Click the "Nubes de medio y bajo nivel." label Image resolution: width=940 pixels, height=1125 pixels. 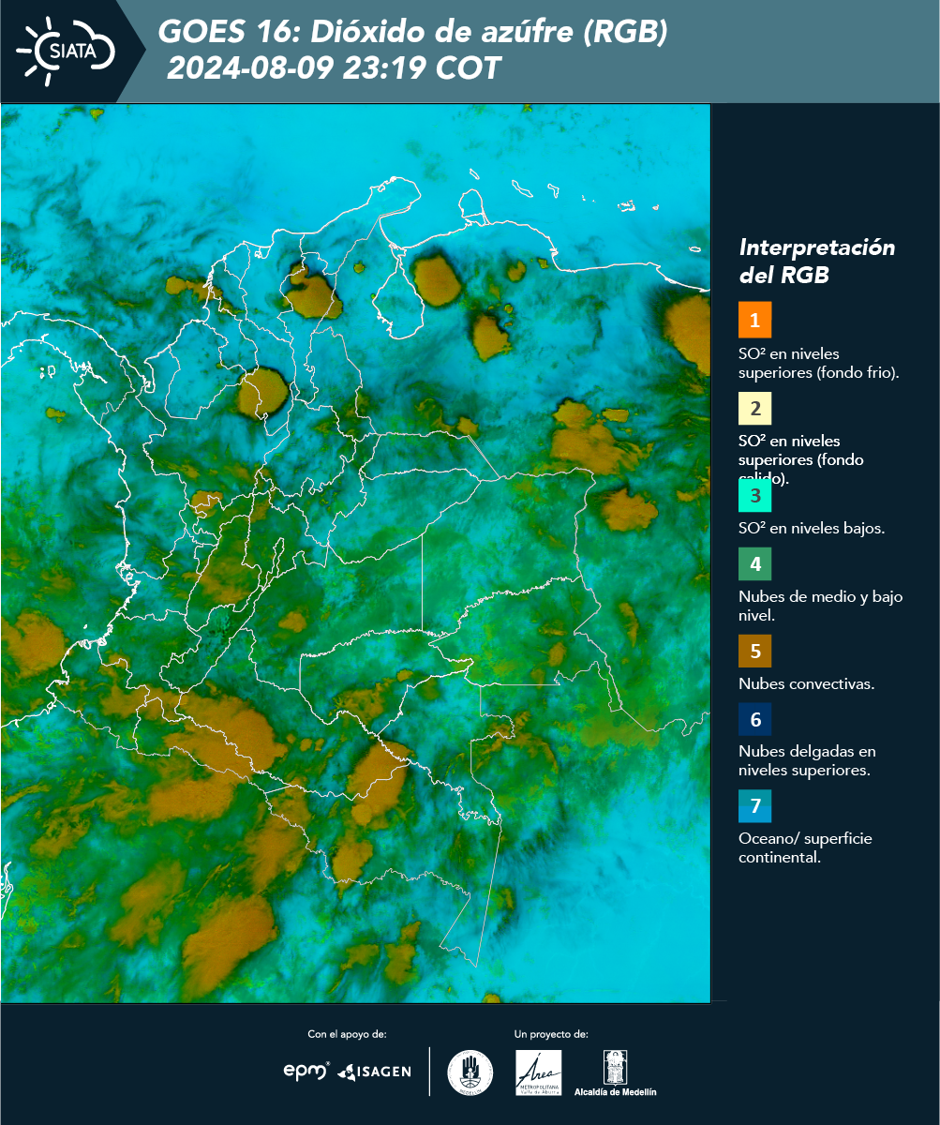tap(821, 606)
